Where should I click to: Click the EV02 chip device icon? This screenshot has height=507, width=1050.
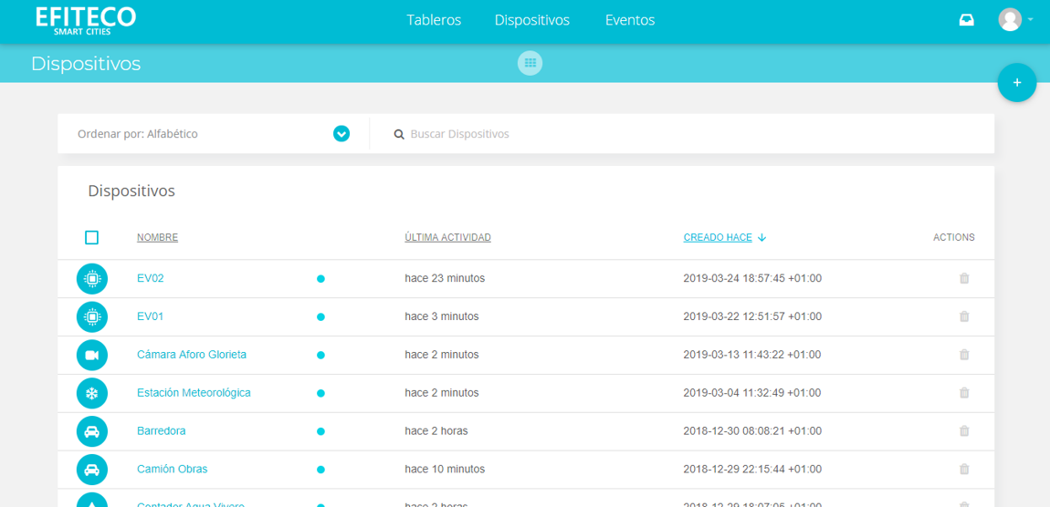coord(91,279)
